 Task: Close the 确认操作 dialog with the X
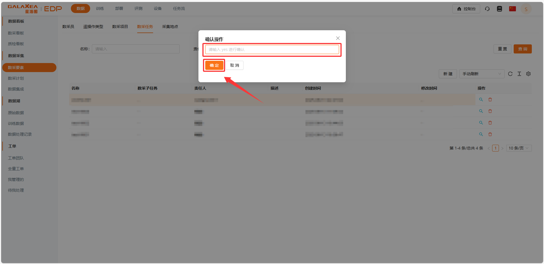click(x=338, y=38)
